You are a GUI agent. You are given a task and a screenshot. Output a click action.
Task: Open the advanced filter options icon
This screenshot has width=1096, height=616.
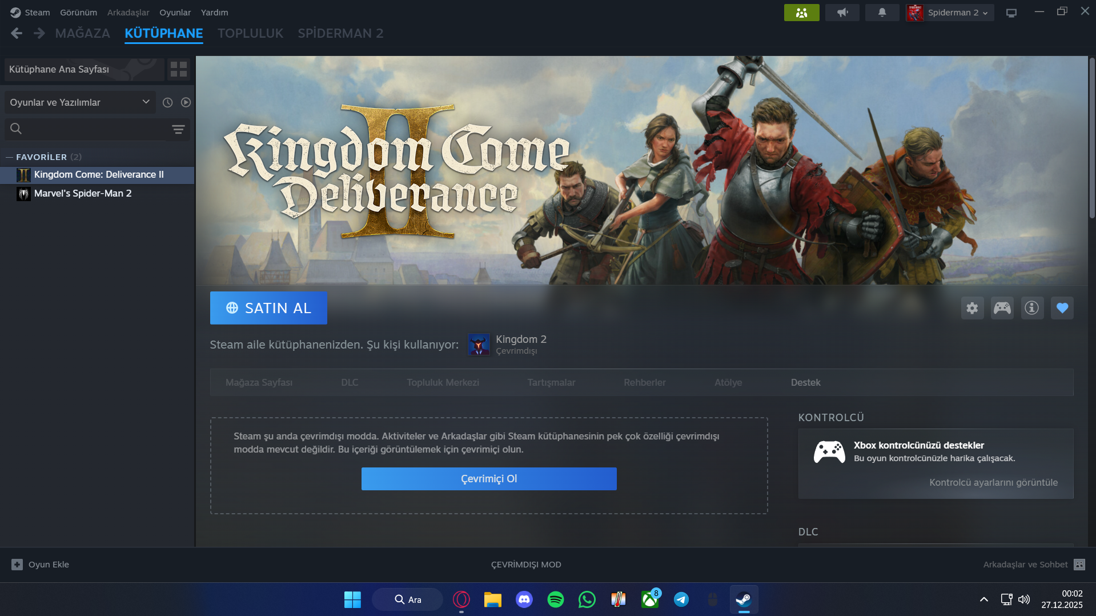coord(178,129)
